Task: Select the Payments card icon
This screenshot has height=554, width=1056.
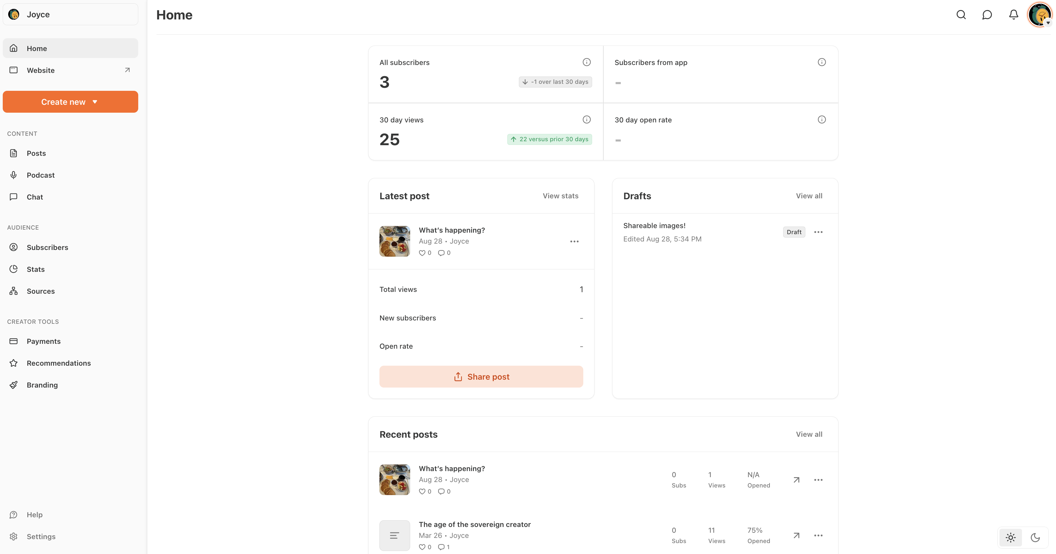Action: [x=14, y=341]
